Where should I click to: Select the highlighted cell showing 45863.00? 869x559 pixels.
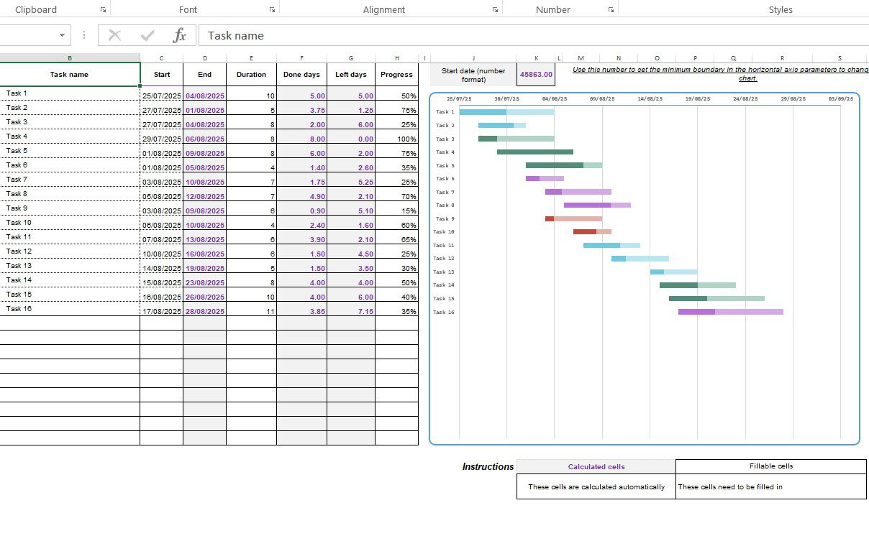[536, 74]
